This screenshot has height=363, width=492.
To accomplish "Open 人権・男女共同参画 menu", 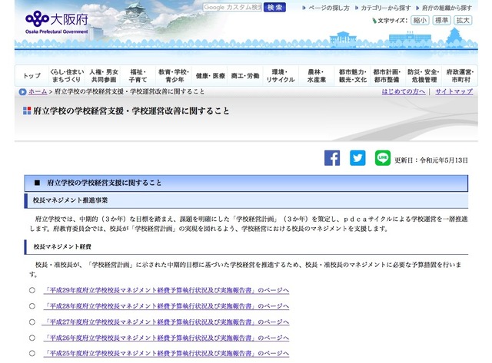I will coord(103,76).
